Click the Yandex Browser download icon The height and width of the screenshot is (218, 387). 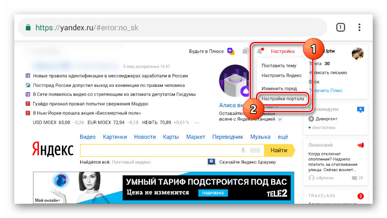[x=211, y=162]
